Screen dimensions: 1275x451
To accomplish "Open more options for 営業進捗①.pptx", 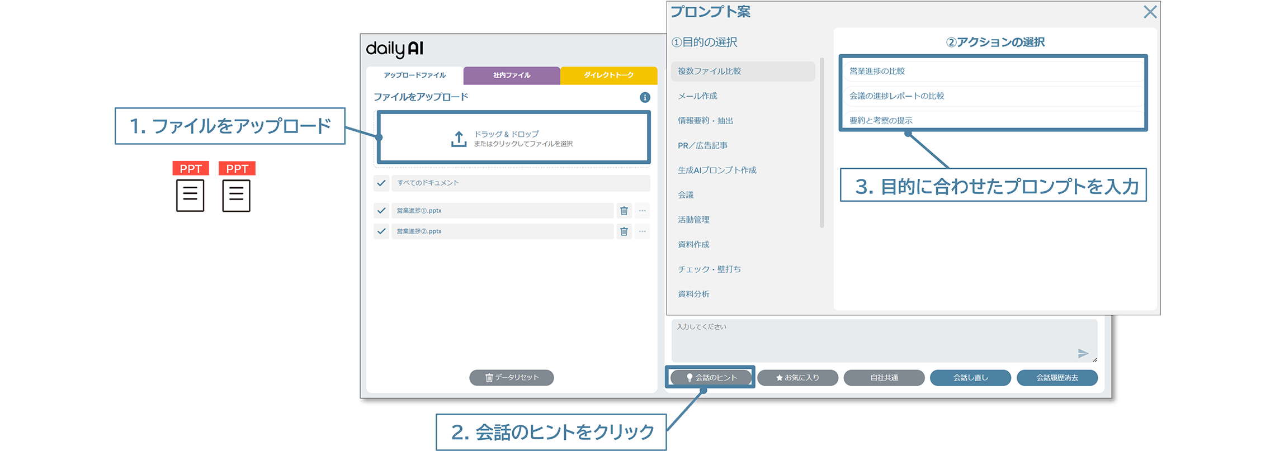I will coord(643,211).
